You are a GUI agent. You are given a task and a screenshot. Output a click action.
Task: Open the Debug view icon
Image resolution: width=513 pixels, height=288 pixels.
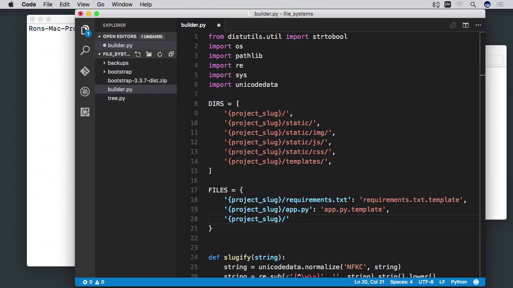click(85, 92)
